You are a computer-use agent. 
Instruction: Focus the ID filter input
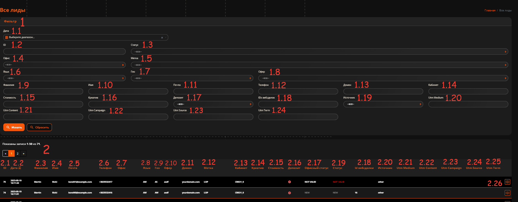coord(64,52)
